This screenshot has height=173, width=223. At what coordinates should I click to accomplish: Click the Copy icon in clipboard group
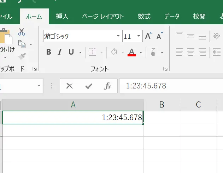[22, 44]
